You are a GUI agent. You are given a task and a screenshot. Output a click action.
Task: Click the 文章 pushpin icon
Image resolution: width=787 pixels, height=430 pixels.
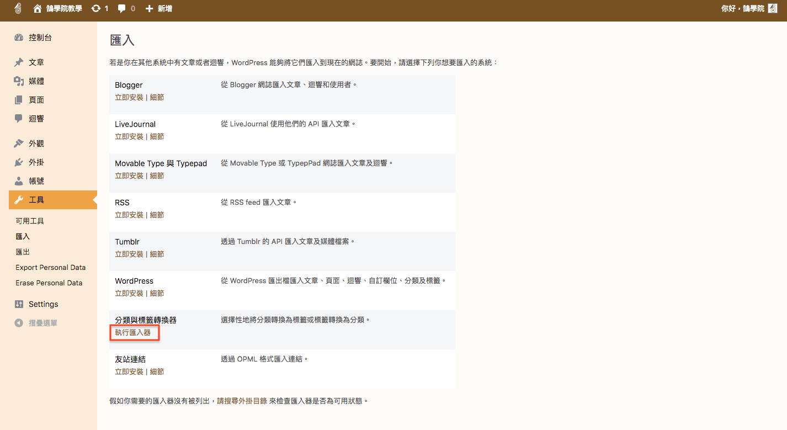[x=19, y=62]
